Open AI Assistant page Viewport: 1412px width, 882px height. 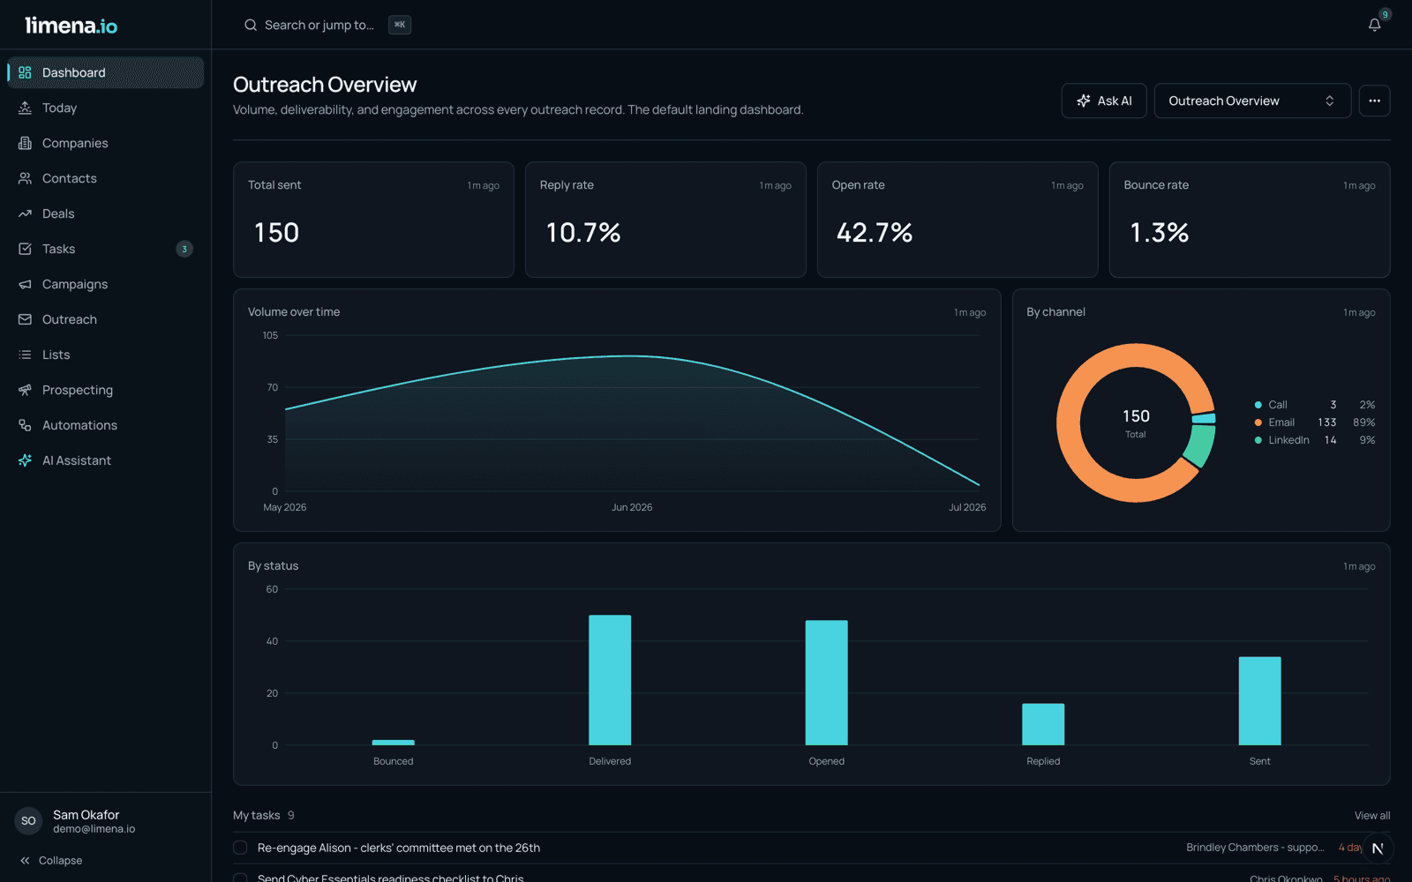pos(106,460)
